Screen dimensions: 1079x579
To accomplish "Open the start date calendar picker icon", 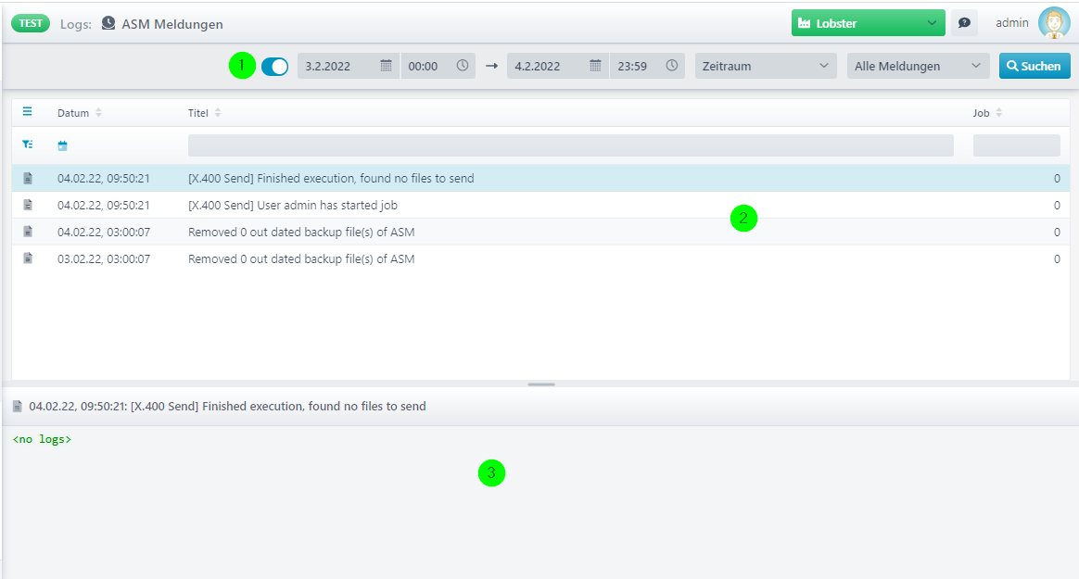I will (386, 66).
